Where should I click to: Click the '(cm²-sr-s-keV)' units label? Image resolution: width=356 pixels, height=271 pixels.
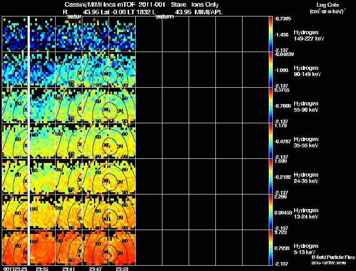328,11
